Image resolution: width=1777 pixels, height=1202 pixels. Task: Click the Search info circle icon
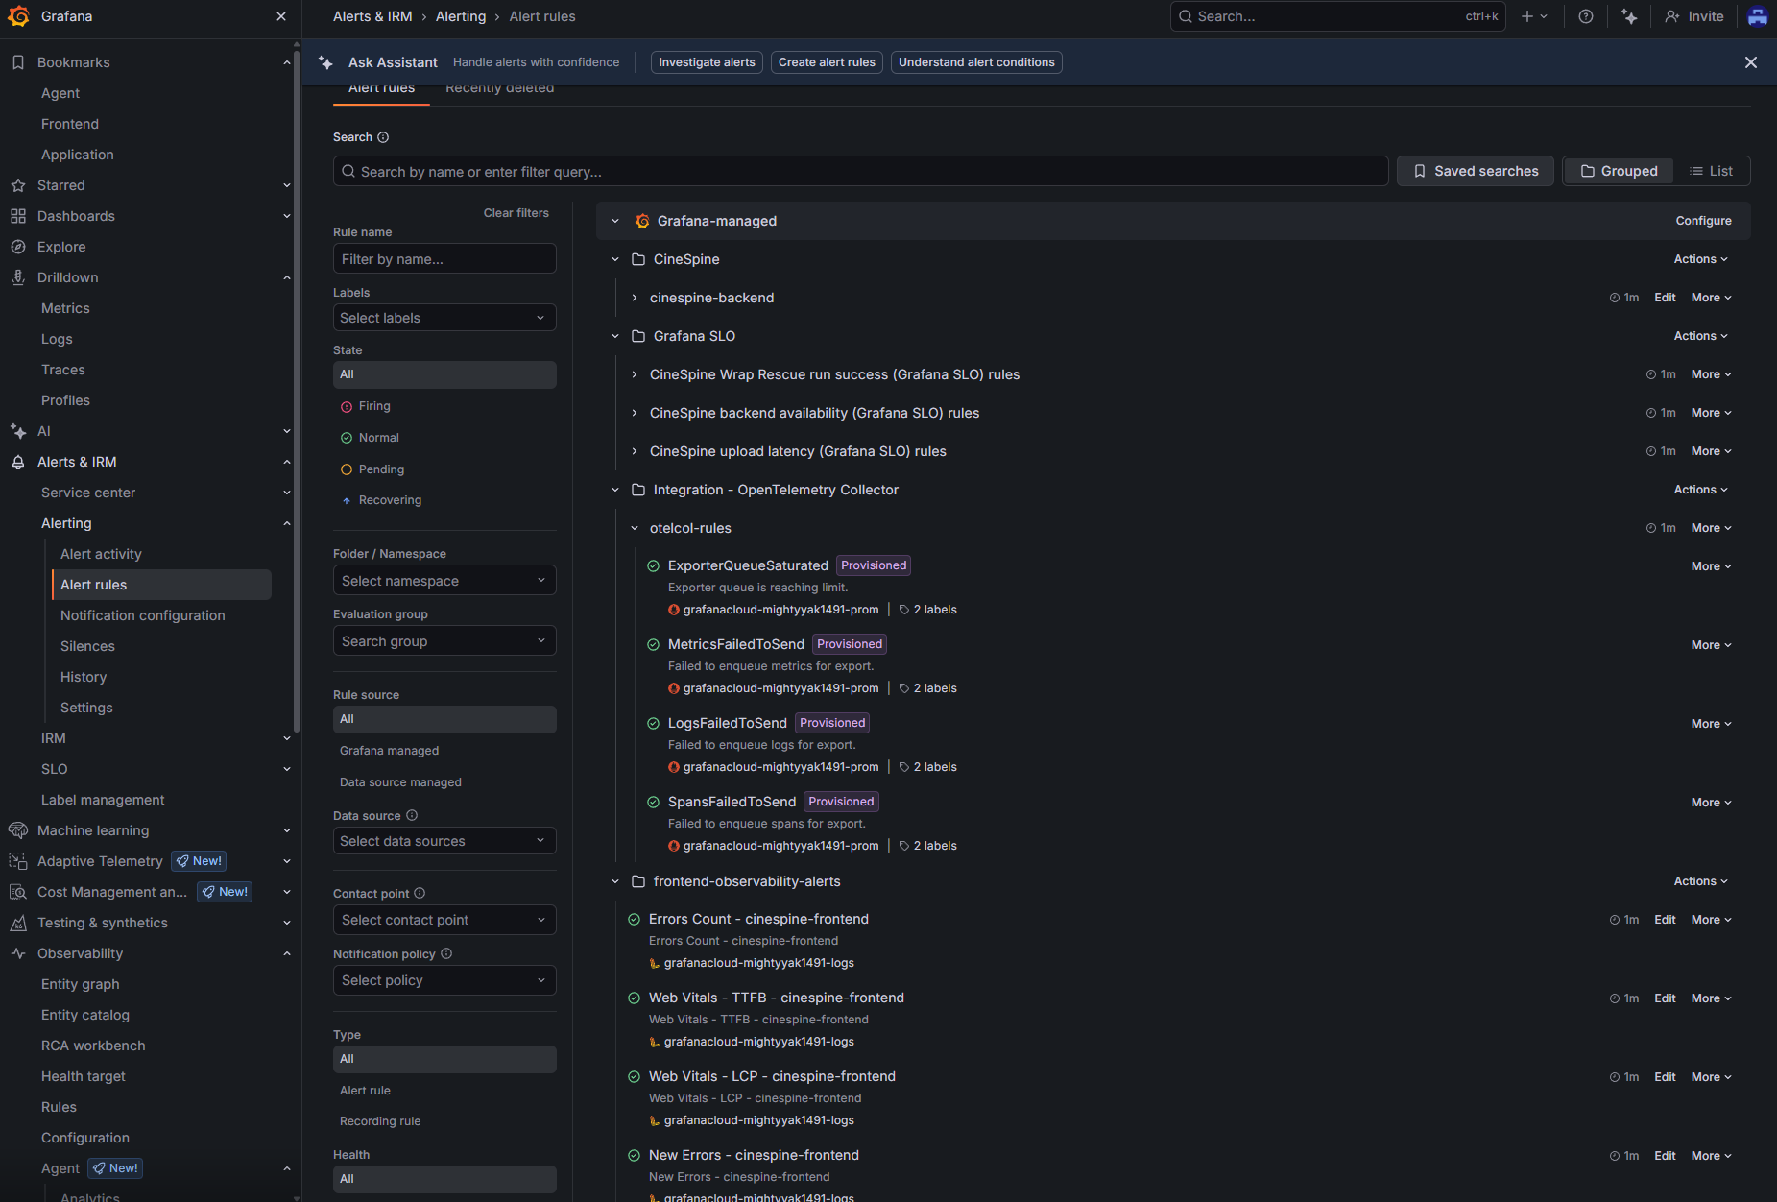point(383,137)
